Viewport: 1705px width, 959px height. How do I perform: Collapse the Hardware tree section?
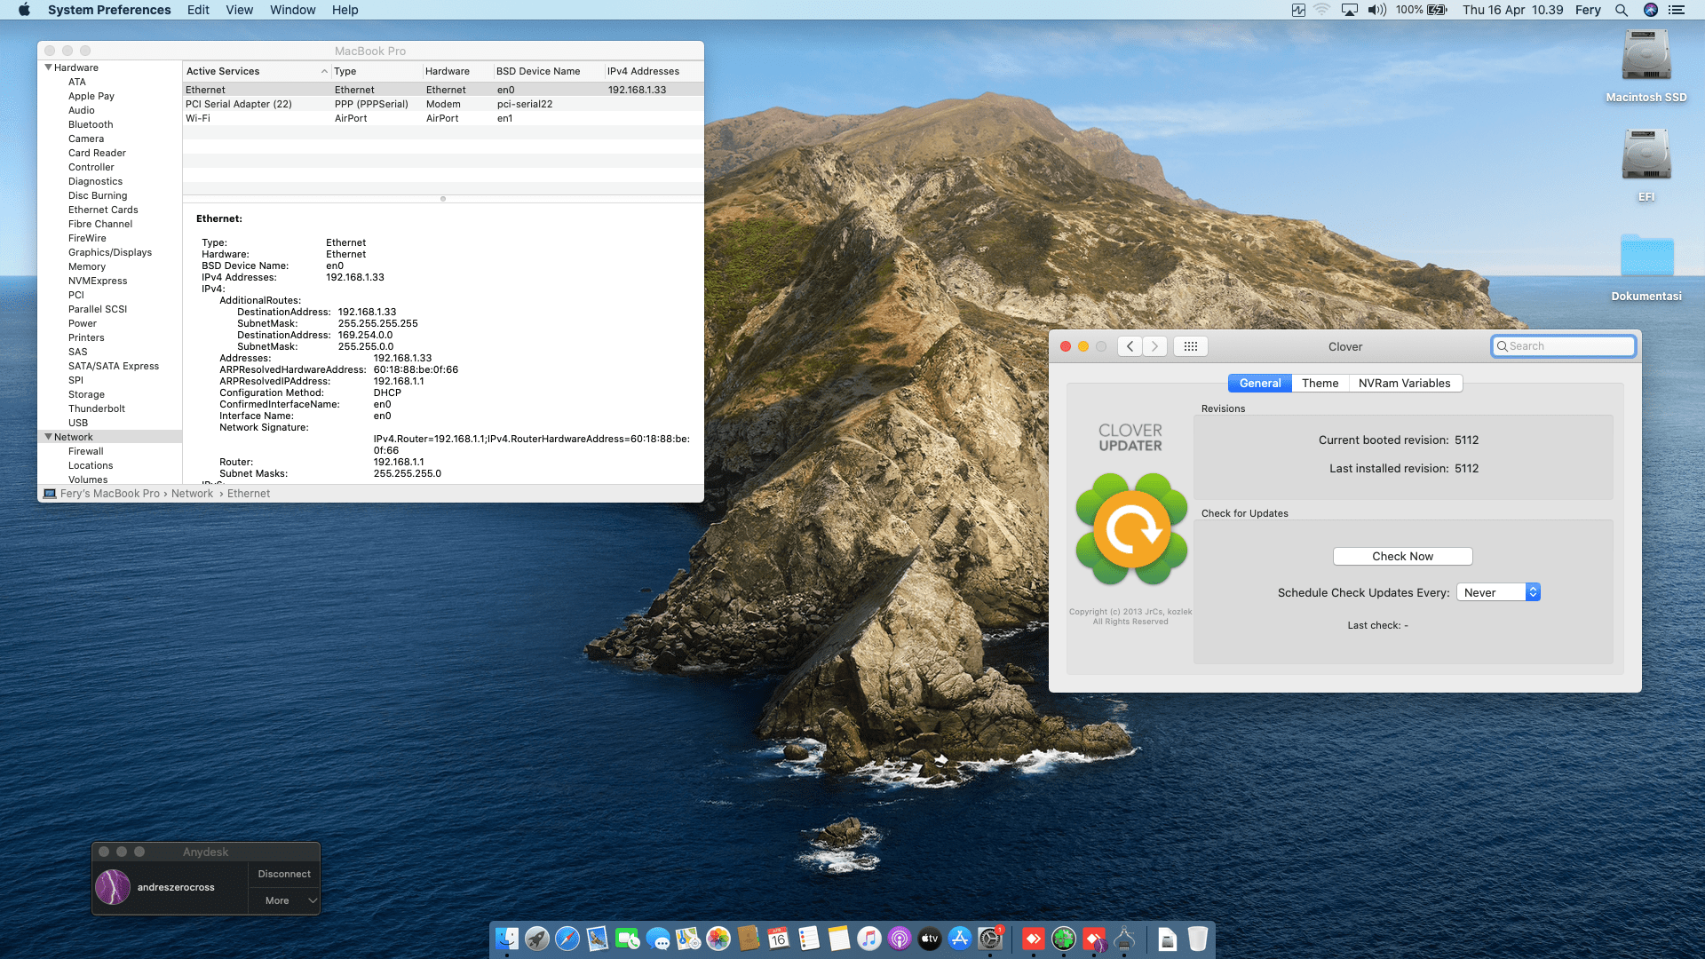49,67
